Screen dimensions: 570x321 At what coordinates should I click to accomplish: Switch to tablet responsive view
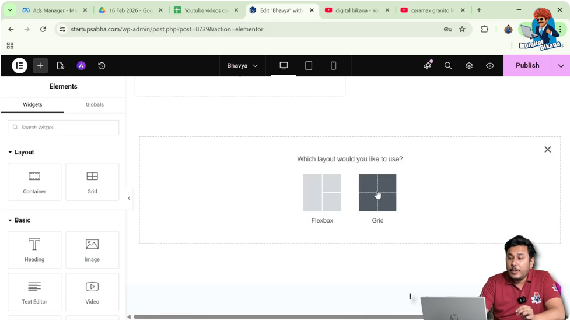tap(309, 66)
